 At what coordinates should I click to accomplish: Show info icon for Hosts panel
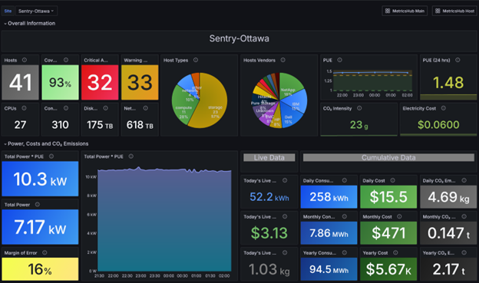[25, 60]
